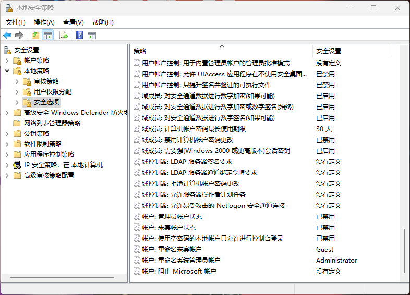Open the 文件(F) menu

coord(16,22)
